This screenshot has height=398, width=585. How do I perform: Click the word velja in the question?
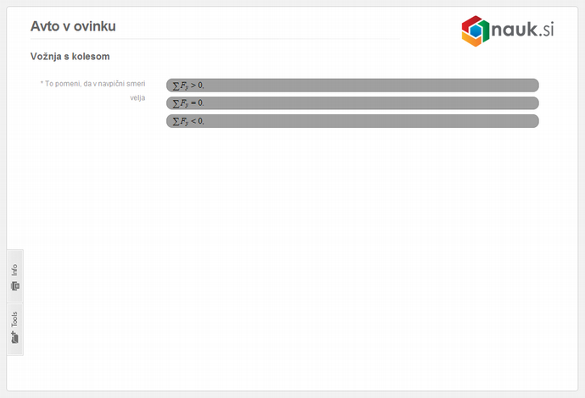137,98
